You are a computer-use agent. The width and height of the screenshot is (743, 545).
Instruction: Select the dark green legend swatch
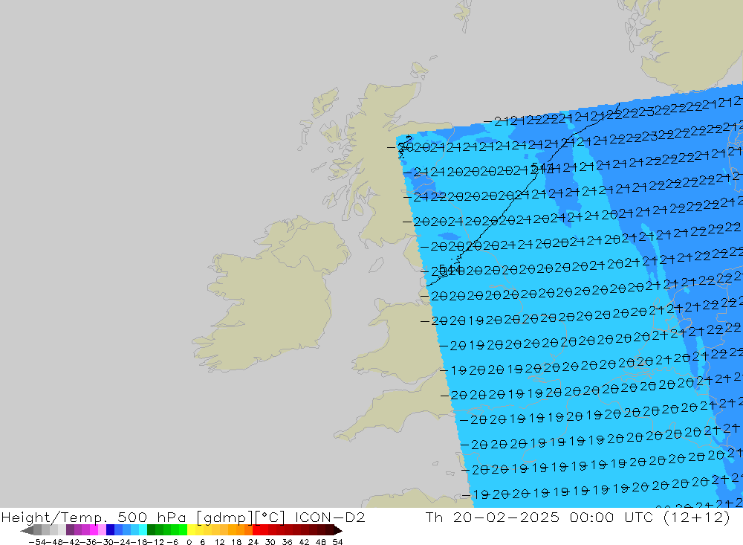[x=151, y=530]
